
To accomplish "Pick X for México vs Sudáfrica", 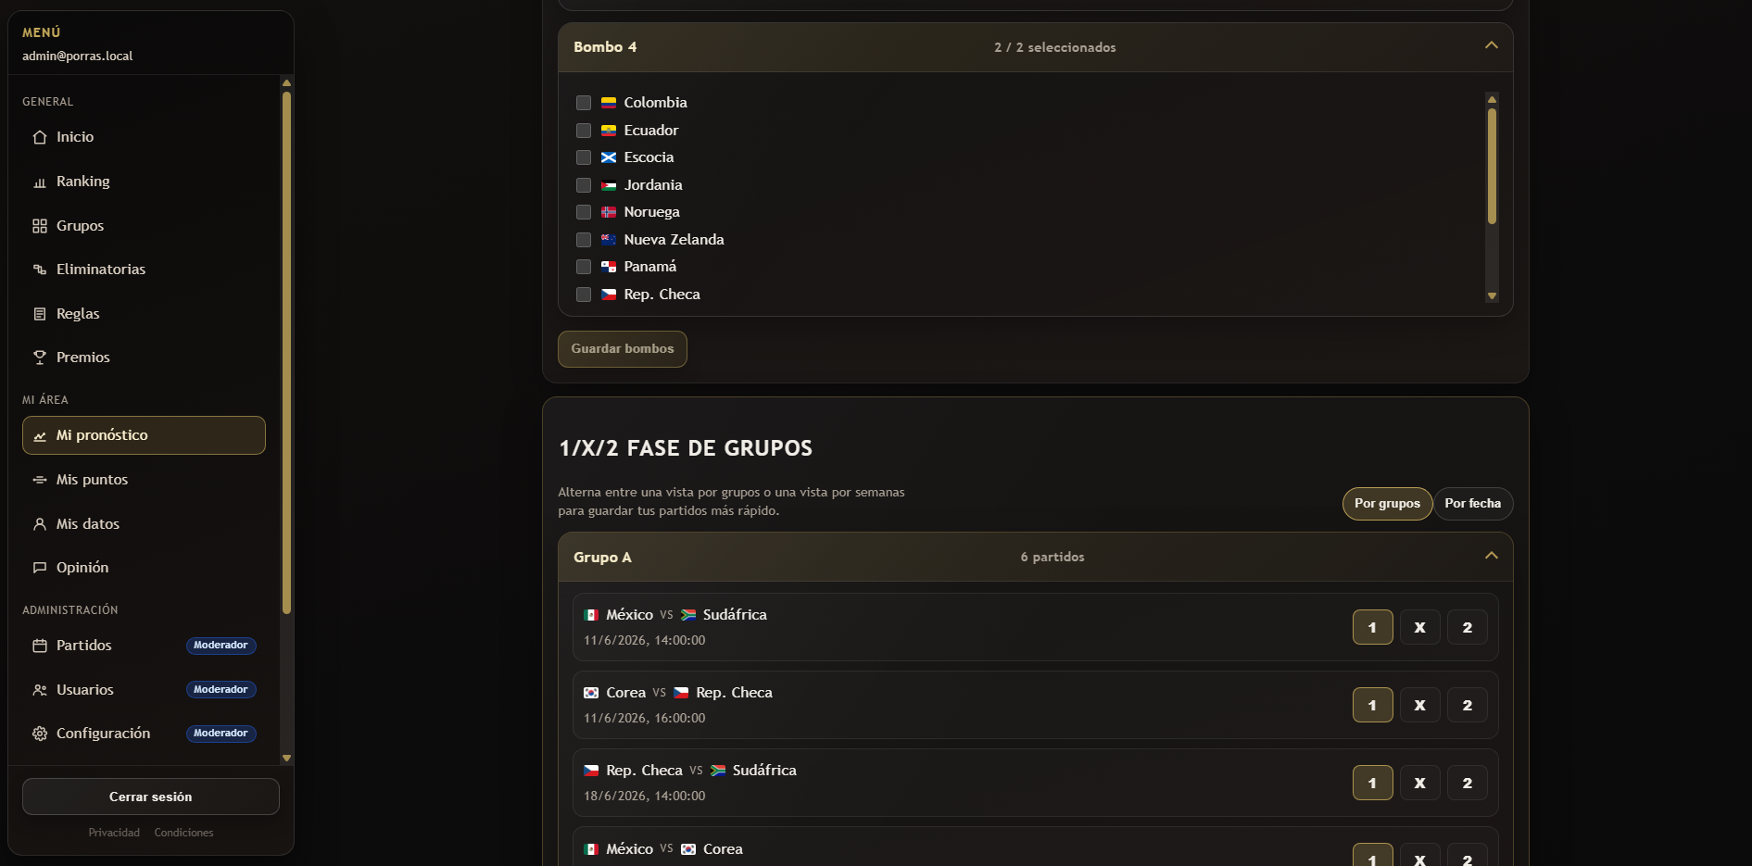I will tap(1419, 627).
